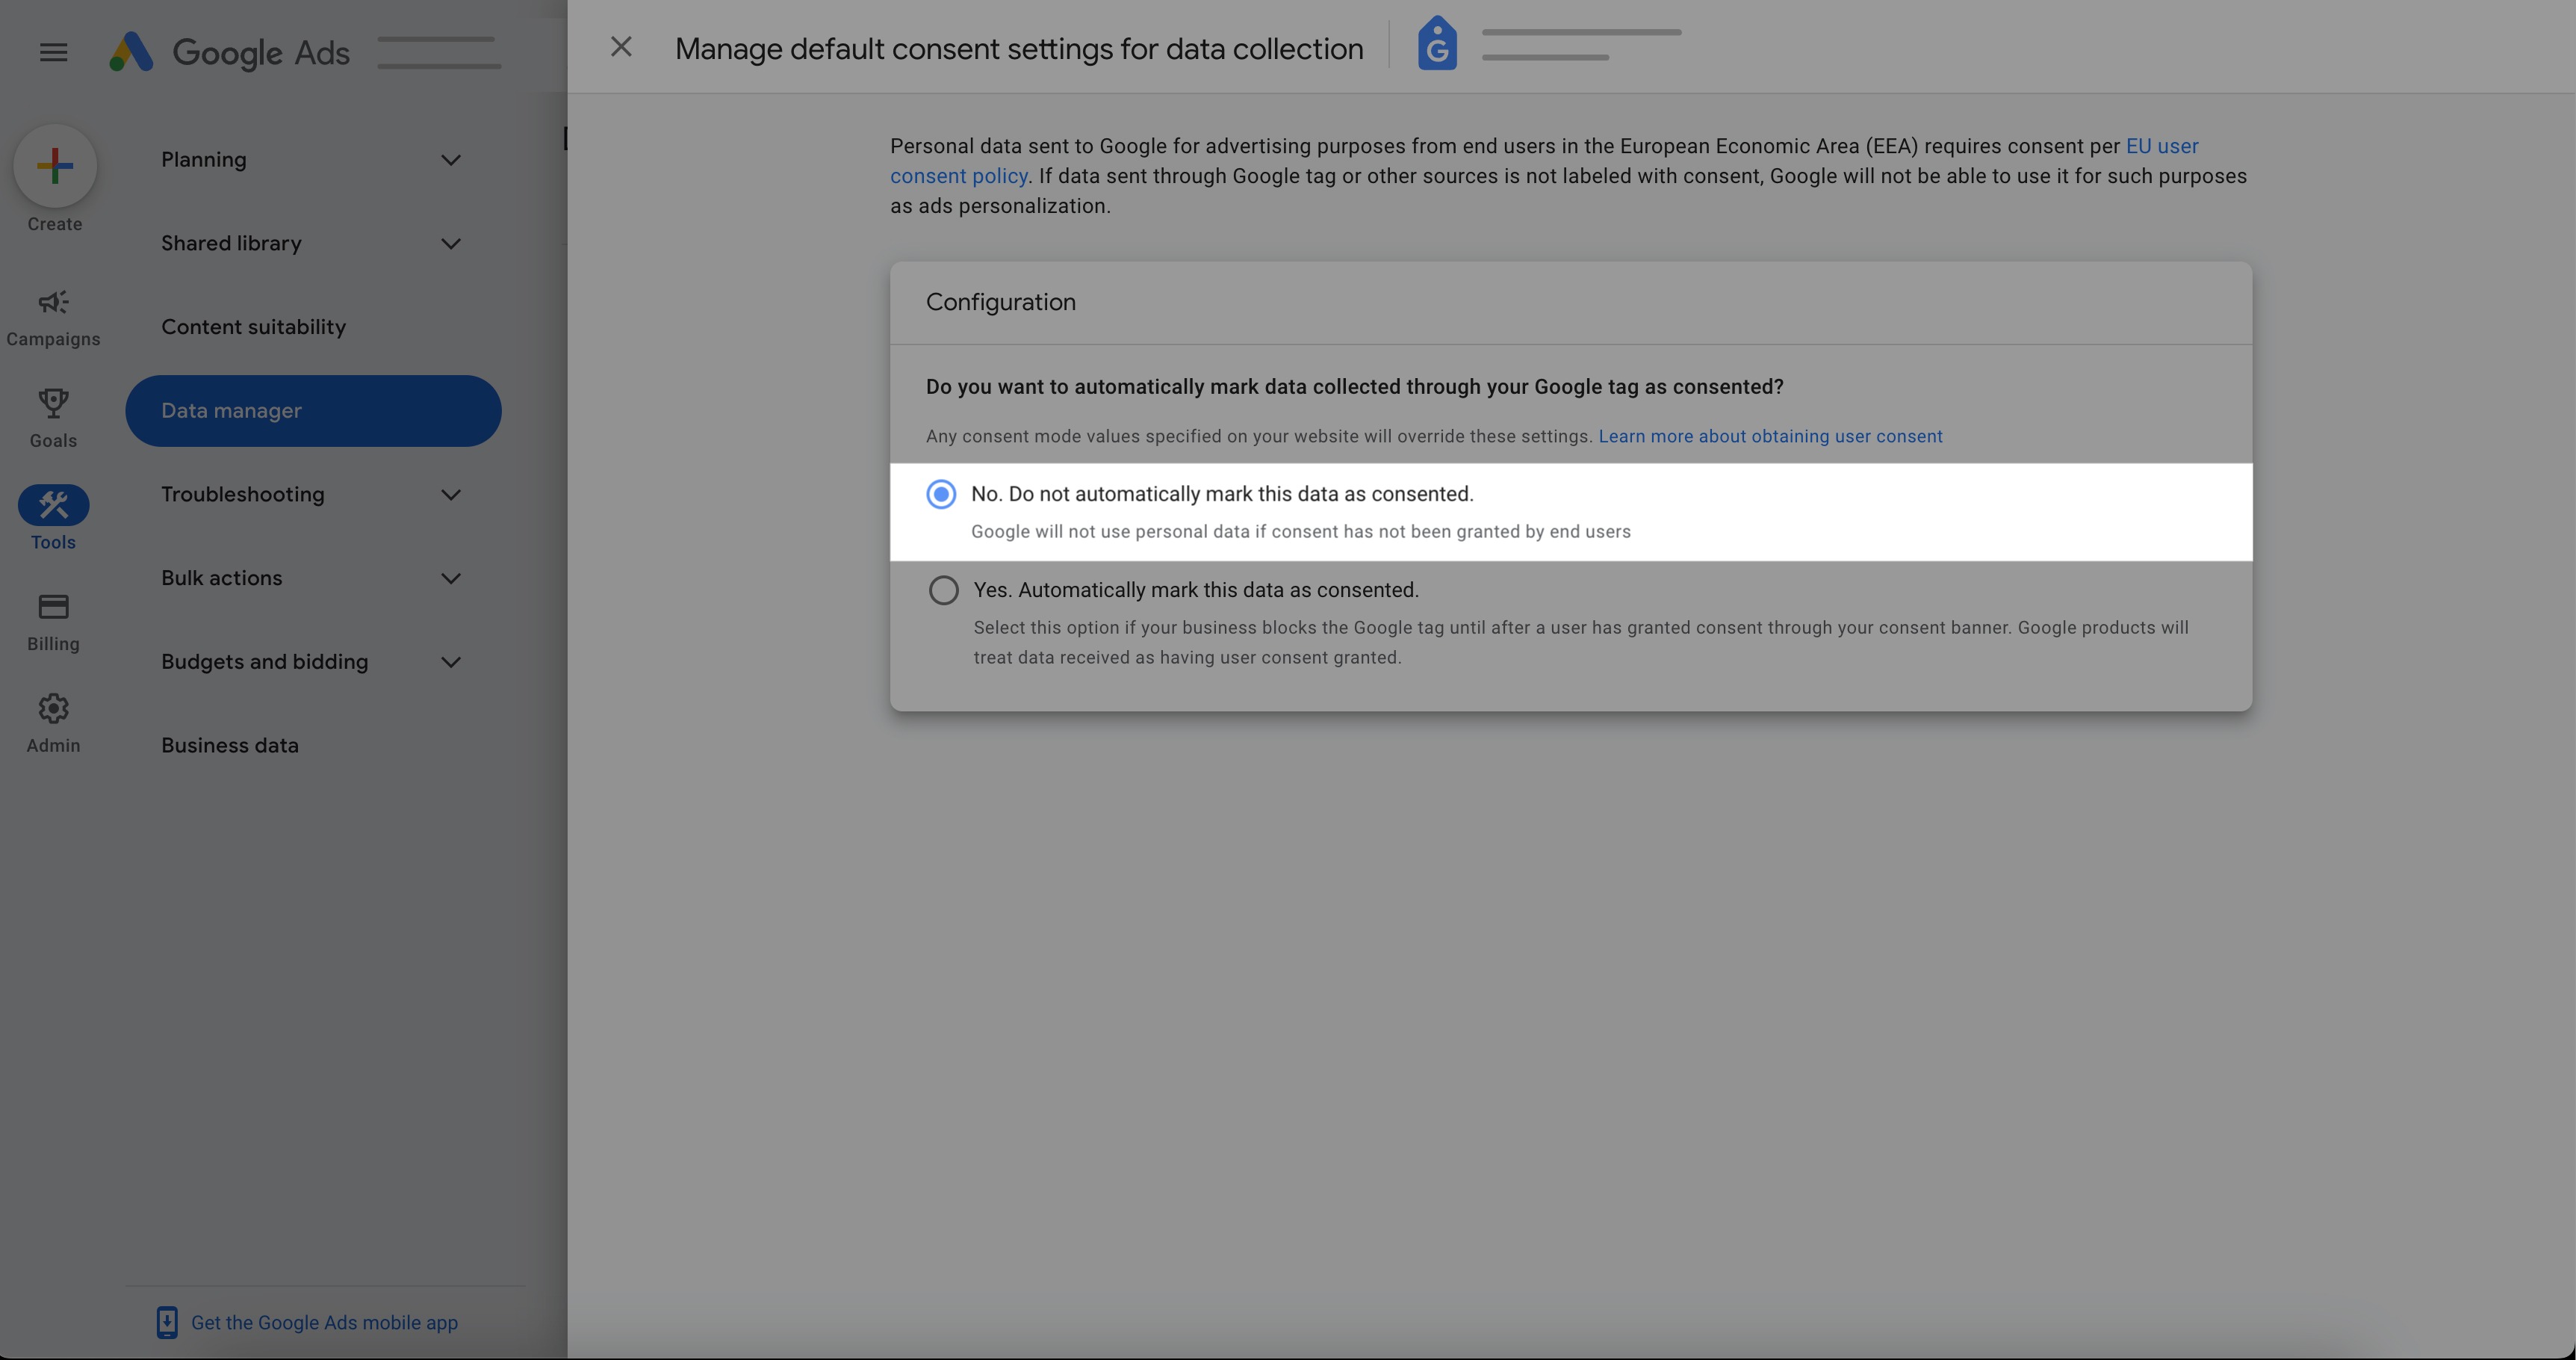Expand the Troubleshooting chevron

(451, 495)
